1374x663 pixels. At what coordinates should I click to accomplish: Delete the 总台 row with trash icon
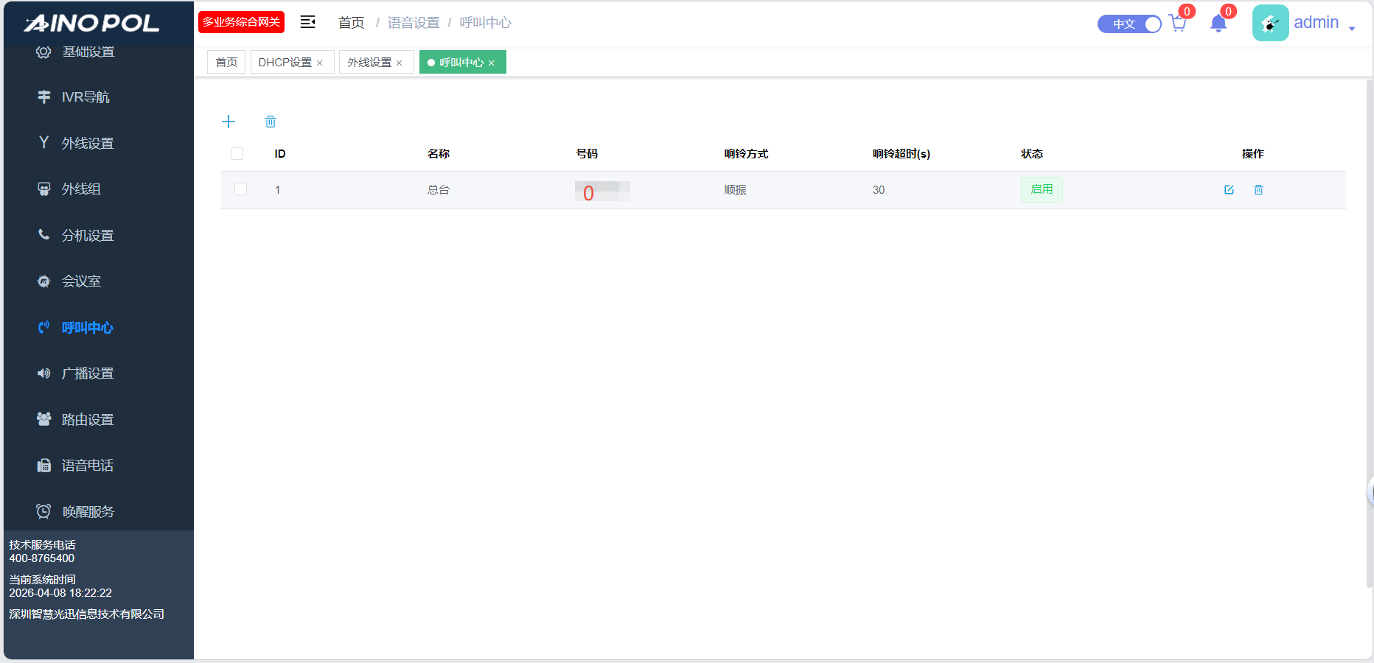[x=1258, y=190]
